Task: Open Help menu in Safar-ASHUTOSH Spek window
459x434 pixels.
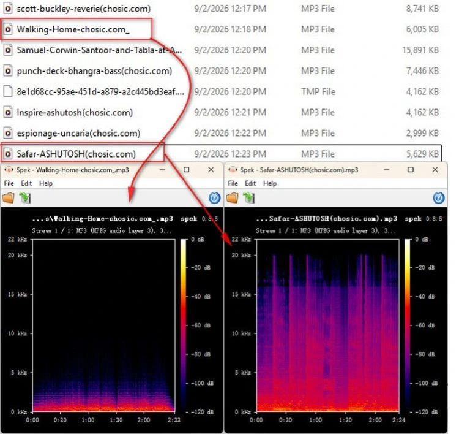Action: (270, 183)
